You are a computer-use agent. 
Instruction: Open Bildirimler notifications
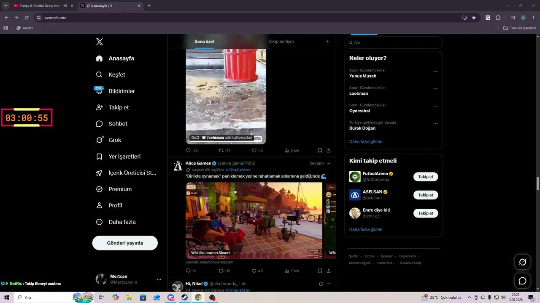[x=115, y=91]
